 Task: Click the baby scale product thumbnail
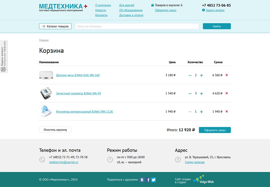tap(46, 75)
